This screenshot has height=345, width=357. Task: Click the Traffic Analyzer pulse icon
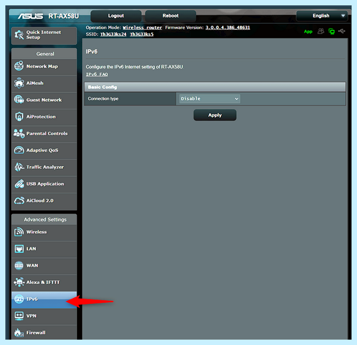click(x=19, y=167)
